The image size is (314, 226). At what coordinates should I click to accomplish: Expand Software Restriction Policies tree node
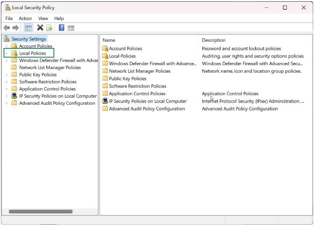7,82
